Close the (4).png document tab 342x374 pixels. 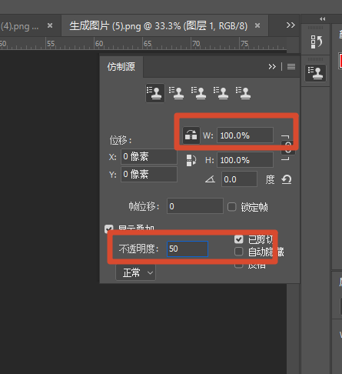coord(50,25)
